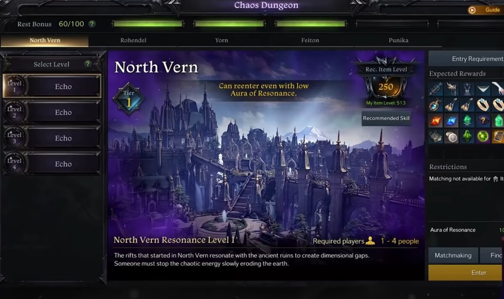Screen dimensions: 504x299
Task: Click the Matchmaking button
Action: (453, 255)
